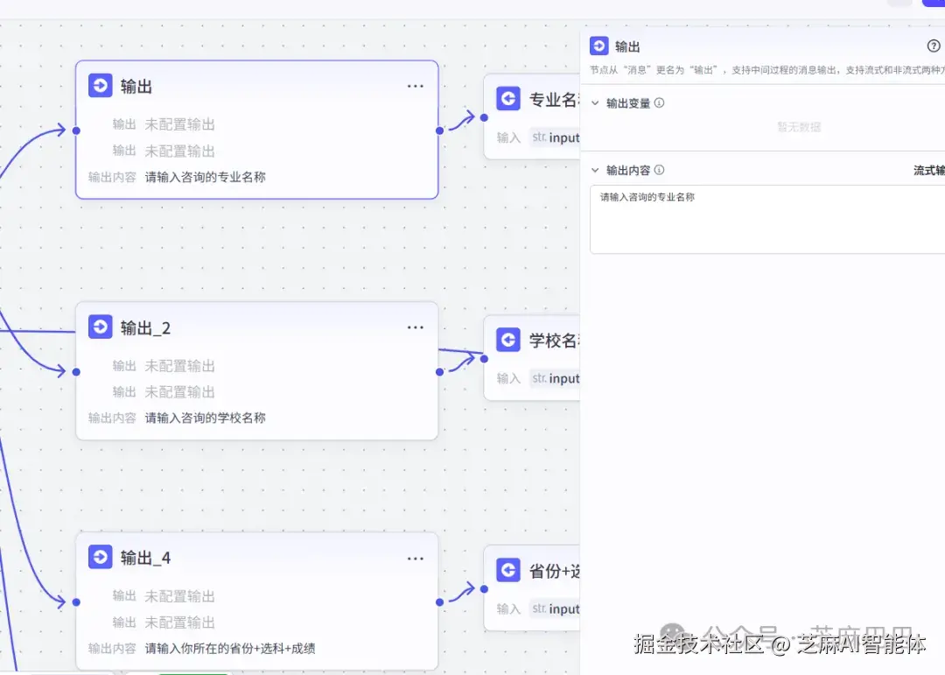The image size is (945, 675).
Task: Click the 专业名称 node icon
Action: [x=510, y=98]
